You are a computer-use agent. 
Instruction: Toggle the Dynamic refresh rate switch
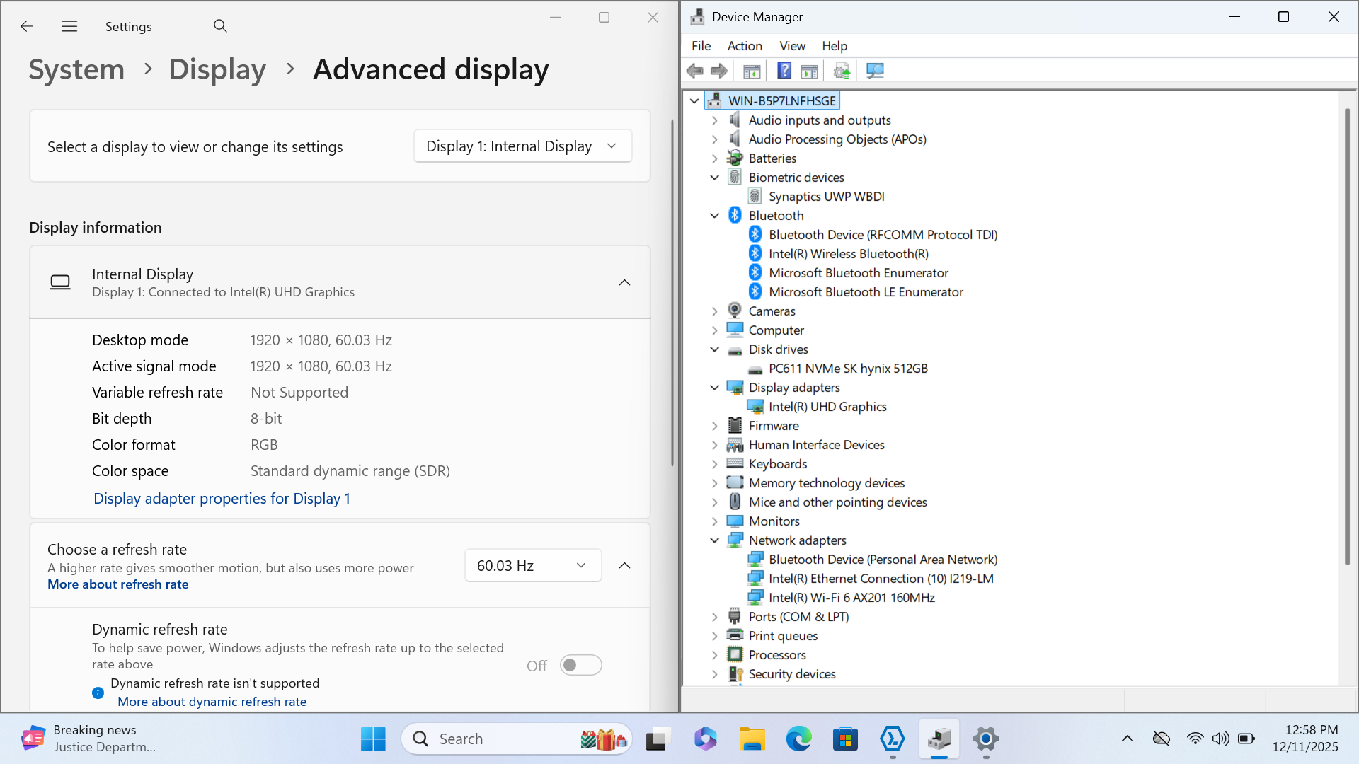pyautogui.click(x=580, y=665)
